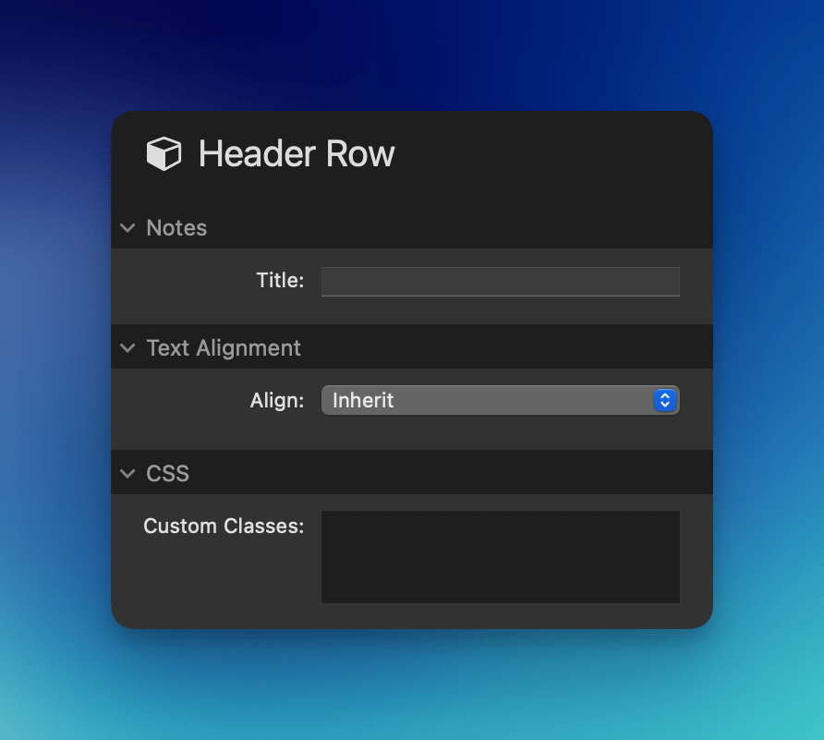The height and width of the screenshot is (740, 824).
Task: Click the Header Row panel title
Action: [297, 153]
